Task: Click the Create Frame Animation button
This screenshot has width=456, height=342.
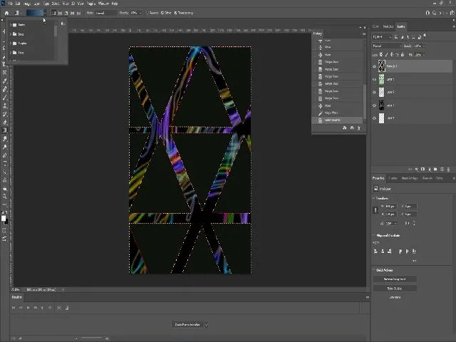Action: [x=187, y=325]
